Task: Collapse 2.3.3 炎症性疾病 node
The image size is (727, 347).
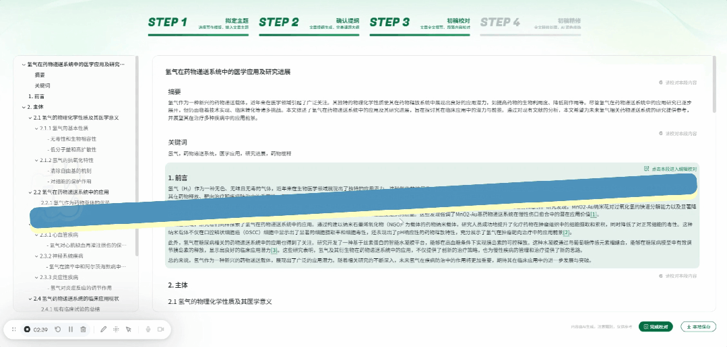Action: pos(36,277)
